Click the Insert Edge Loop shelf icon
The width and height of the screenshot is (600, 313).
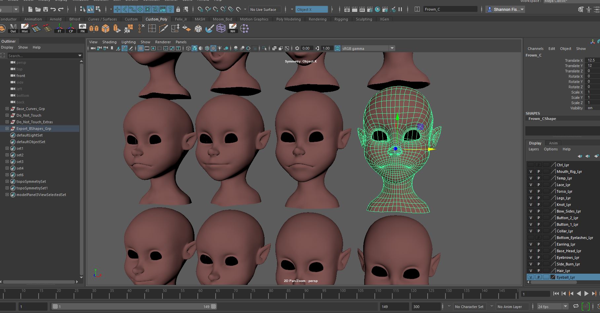coord(152,28)
